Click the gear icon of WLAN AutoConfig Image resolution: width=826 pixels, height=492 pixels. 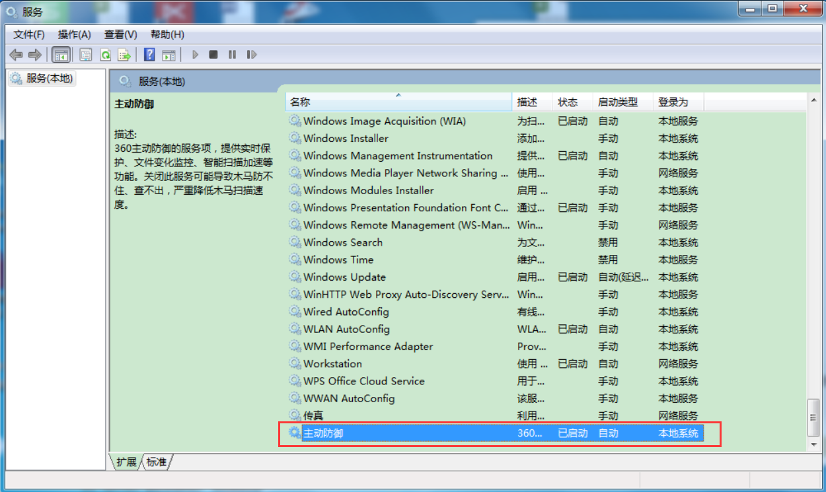point(295,329)
